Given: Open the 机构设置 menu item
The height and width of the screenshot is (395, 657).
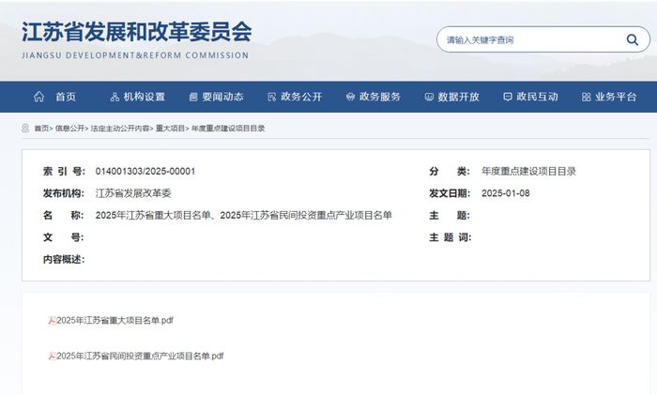Looking at the screenshot, I should pyautogui.click(x=145, y=97).
